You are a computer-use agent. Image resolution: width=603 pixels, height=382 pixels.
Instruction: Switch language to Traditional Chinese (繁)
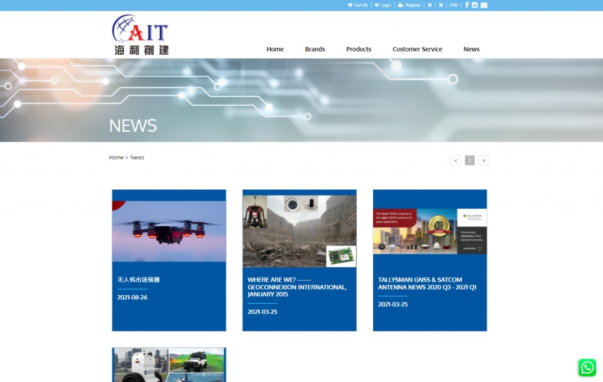[x=430, y=5]
